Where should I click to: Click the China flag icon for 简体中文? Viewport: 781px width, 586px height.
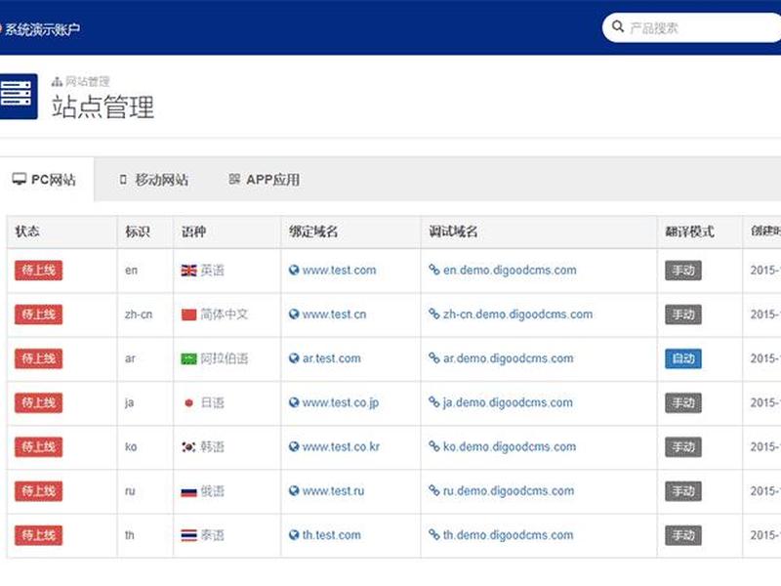188,314
